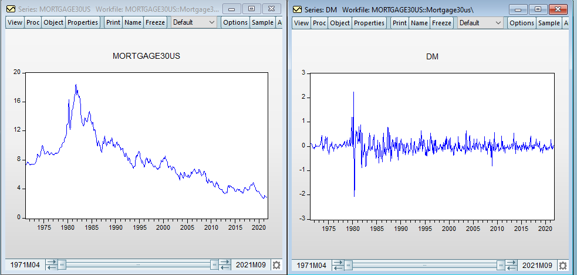The height and width of the screenshot is (275, 577).
Task: Click Print in DM window
Action: (400, 23)
